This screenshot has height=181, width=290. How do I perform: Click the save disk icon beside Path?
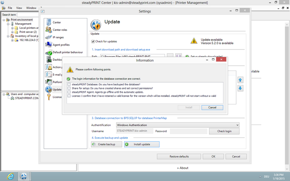pyautogui.click(x=178, y=56)
